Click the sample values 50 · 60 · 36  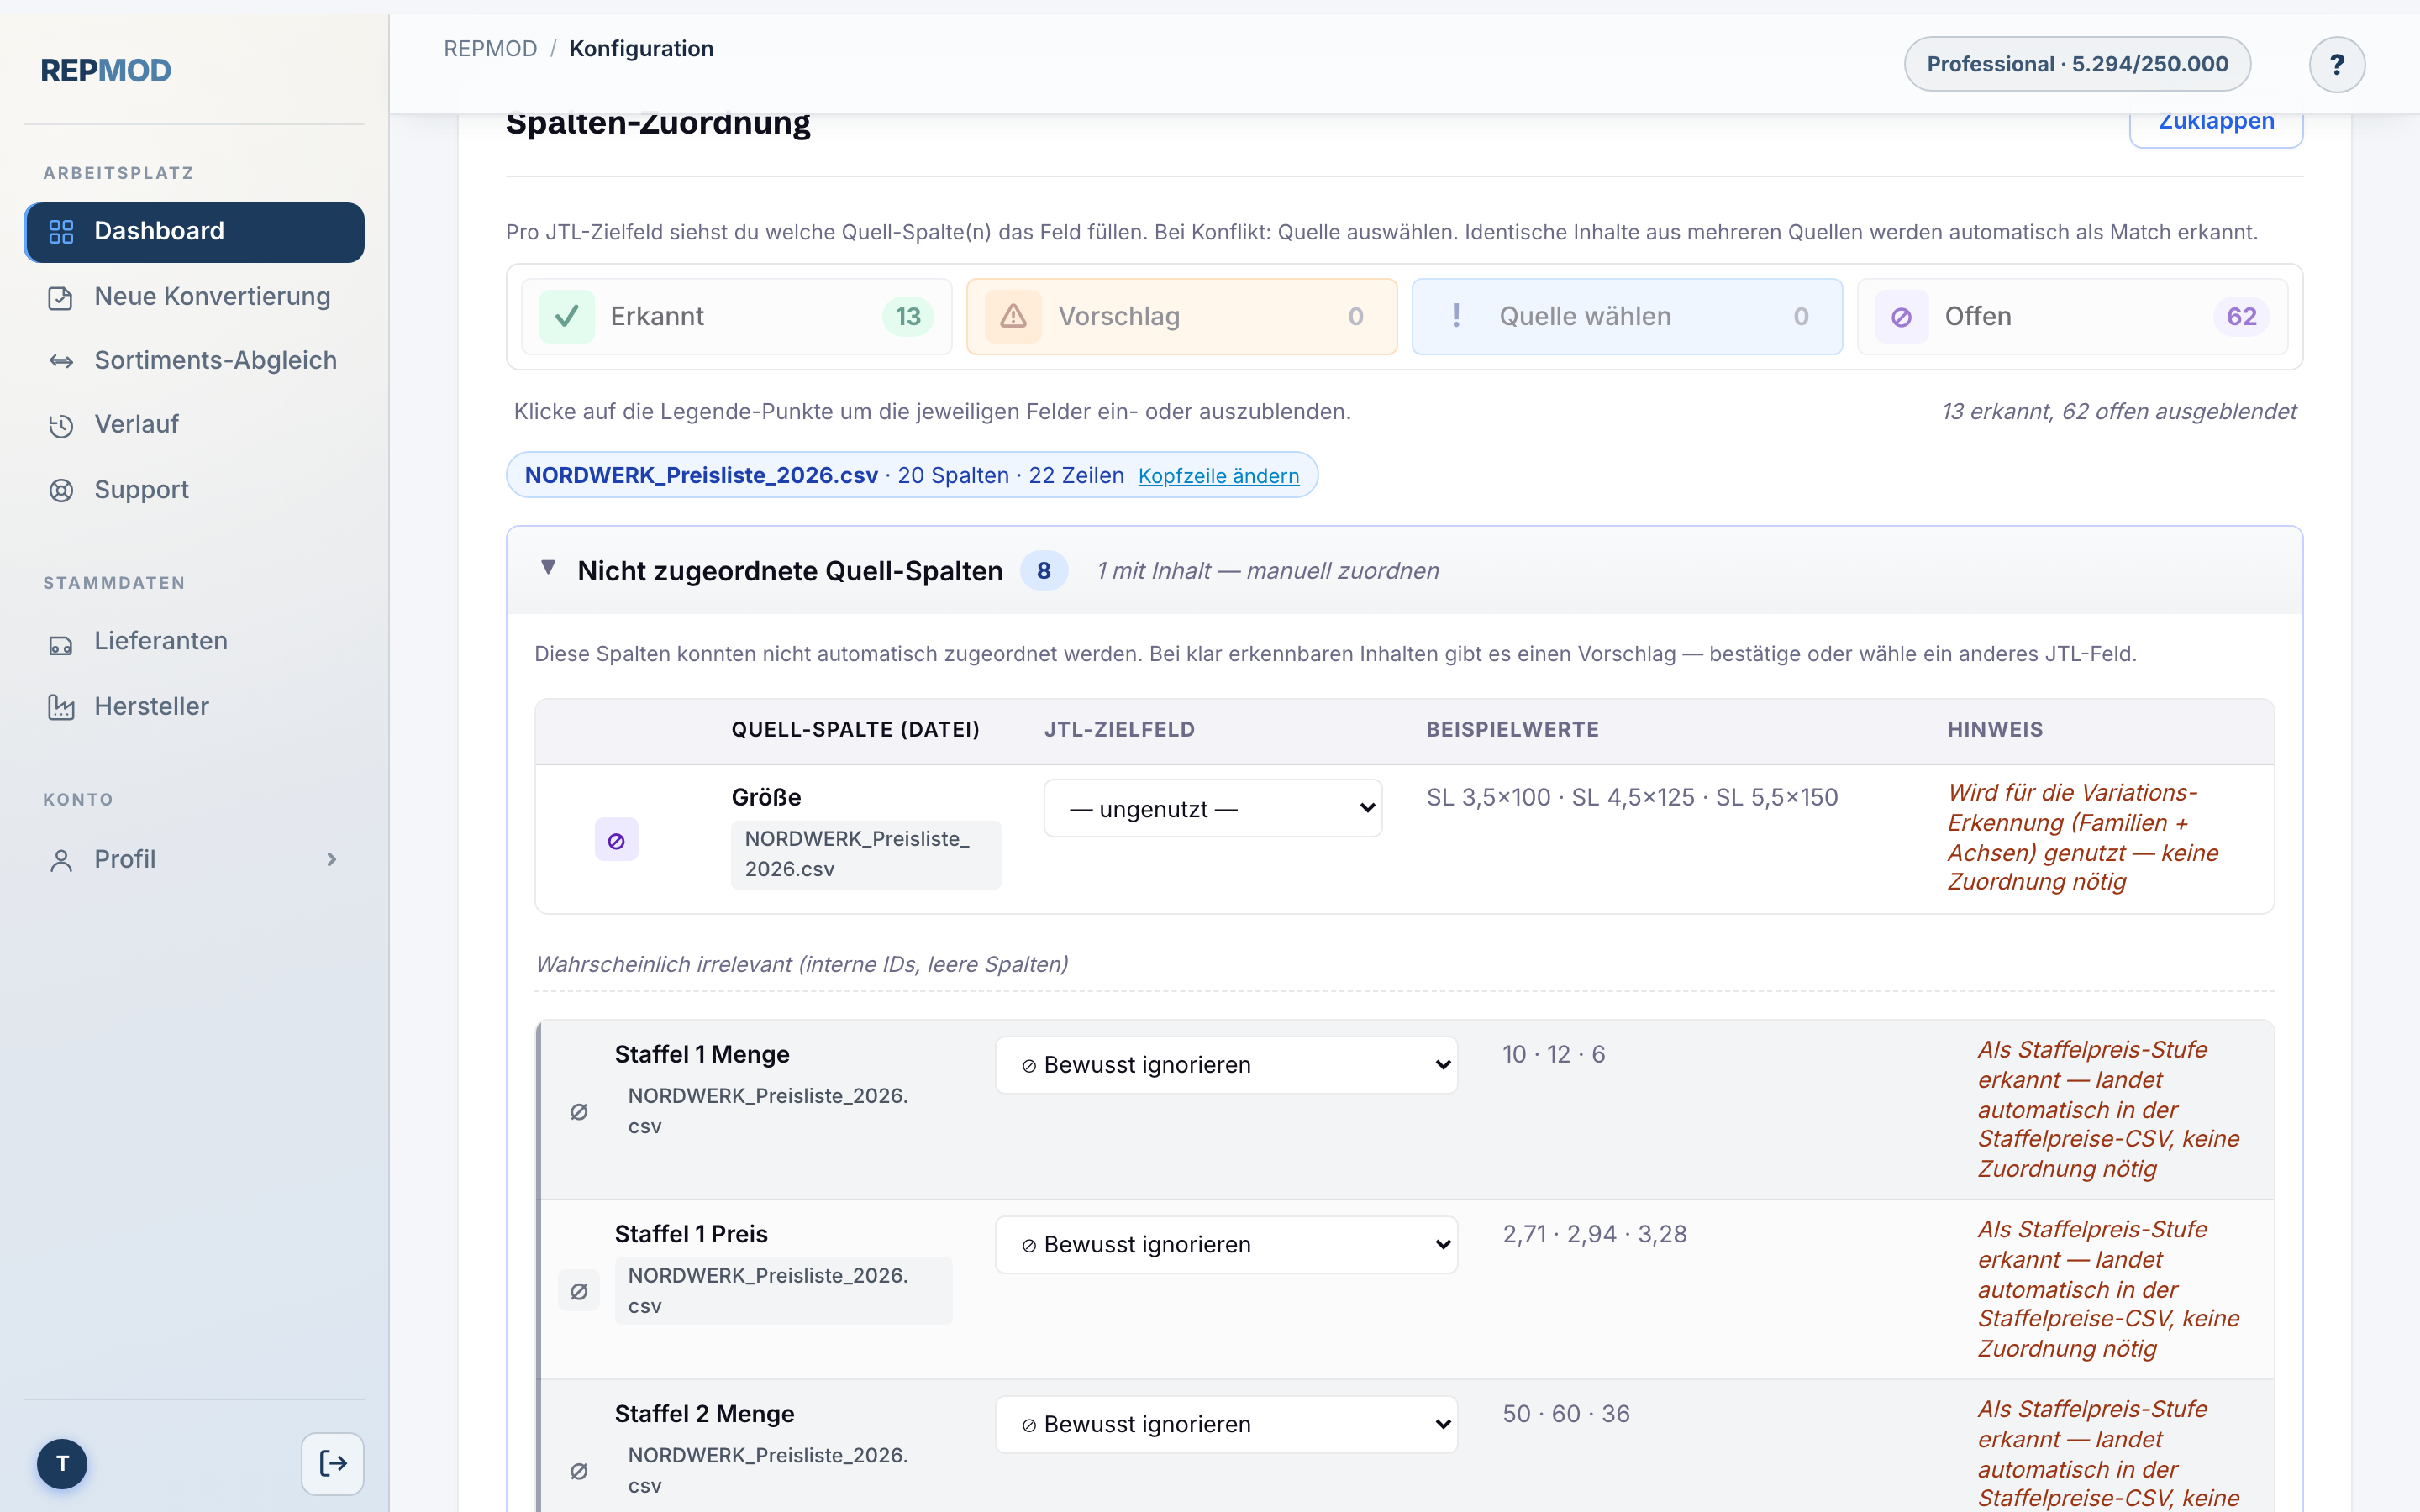(x=1566, y=1415)
